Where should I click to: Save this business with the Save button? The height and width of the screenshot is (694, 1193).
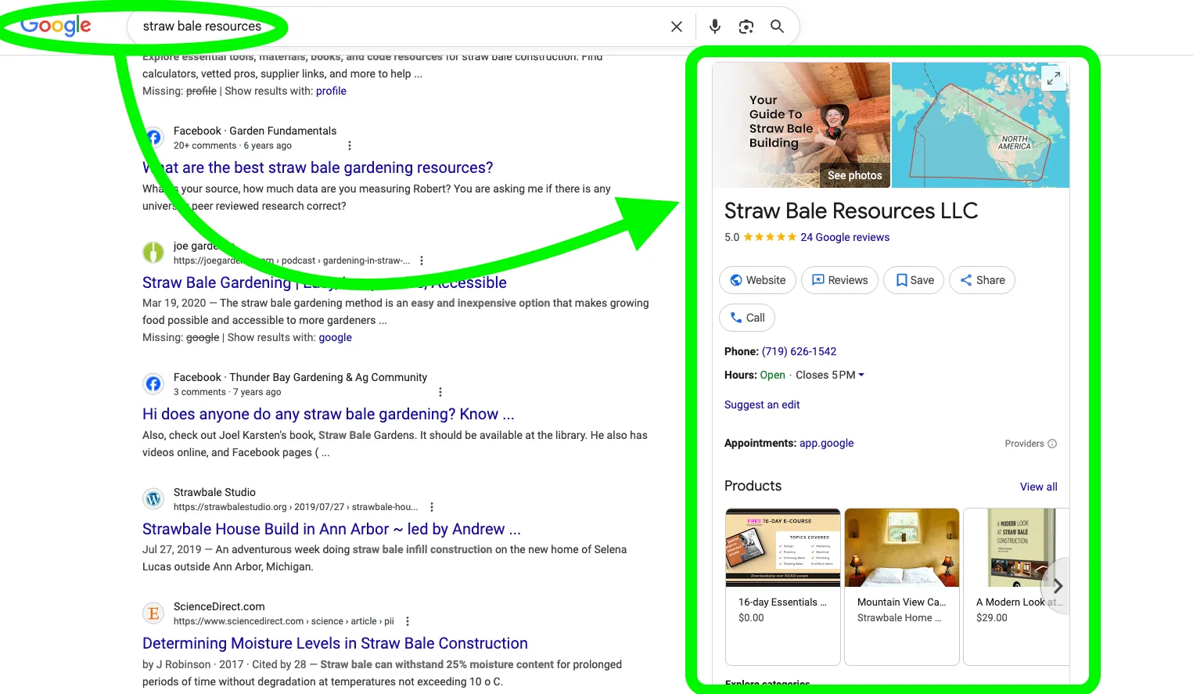914,280
